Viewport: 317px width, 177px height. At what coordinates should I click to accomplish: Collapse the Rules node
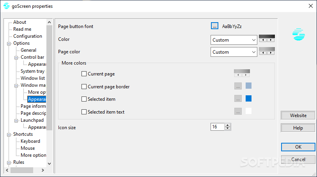pyautogui.click(x=9, y=163)
